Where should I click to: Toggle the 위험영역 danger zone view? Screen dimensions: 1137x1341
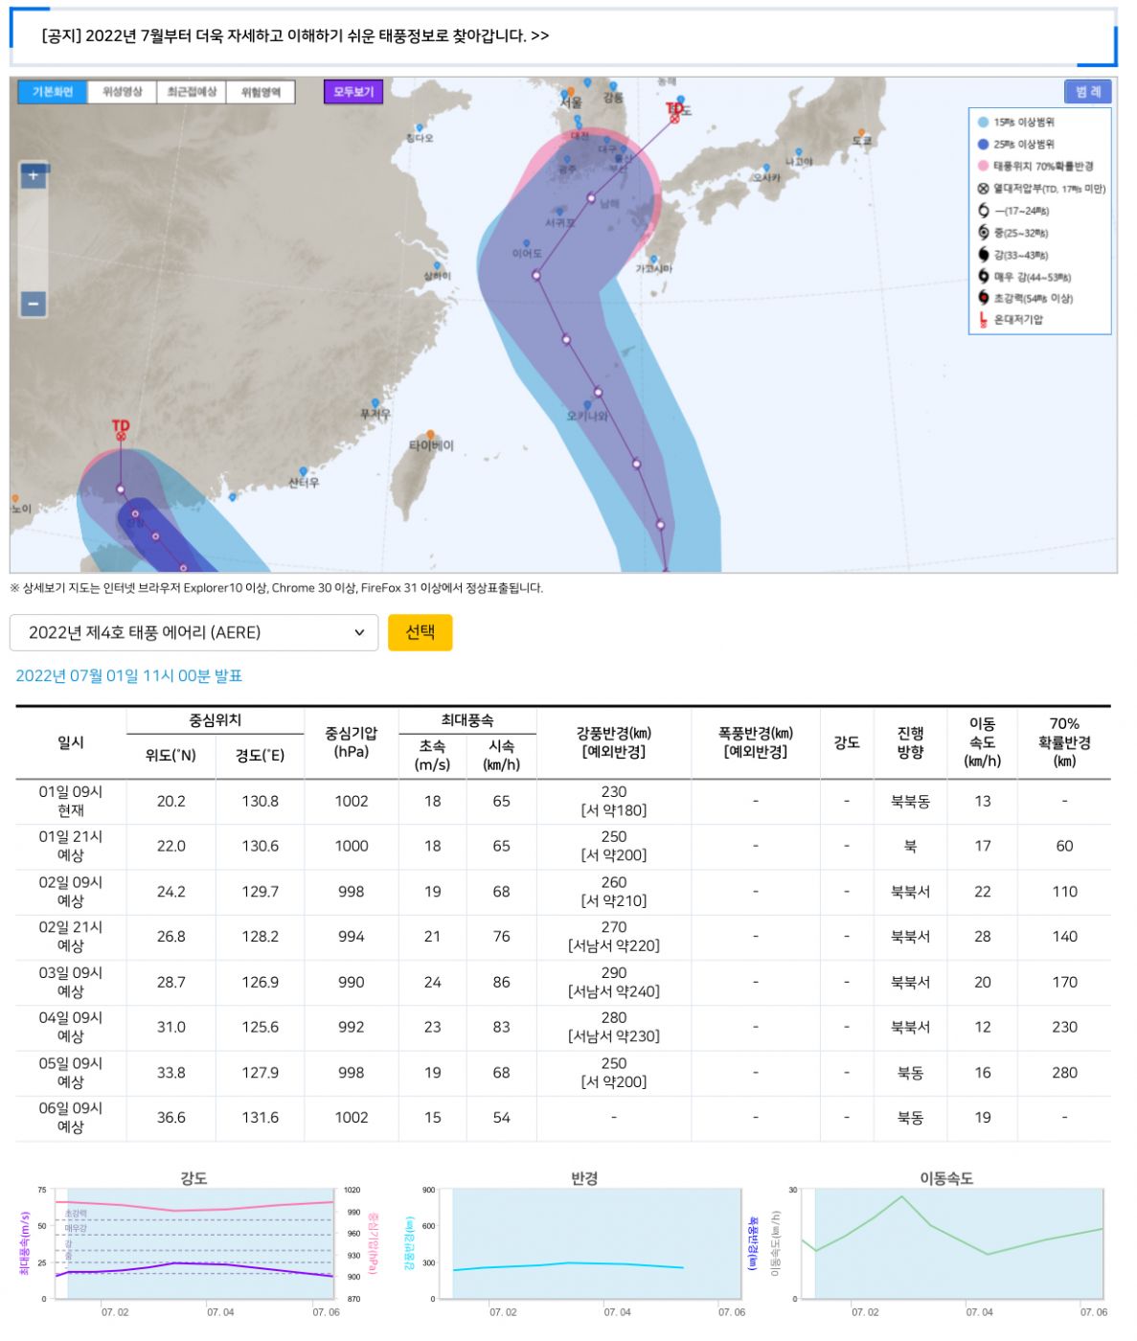coord(261,92)
